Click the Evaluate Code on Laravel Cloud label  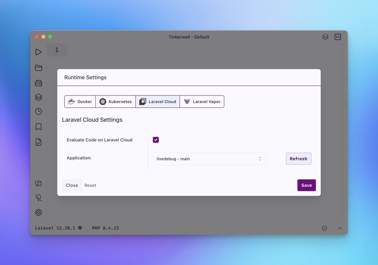pyautogui.click(x=100, y=140)
